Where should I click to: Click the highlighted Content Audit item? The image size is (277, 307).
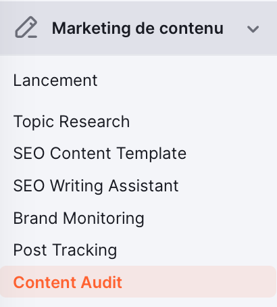(138, 282)
